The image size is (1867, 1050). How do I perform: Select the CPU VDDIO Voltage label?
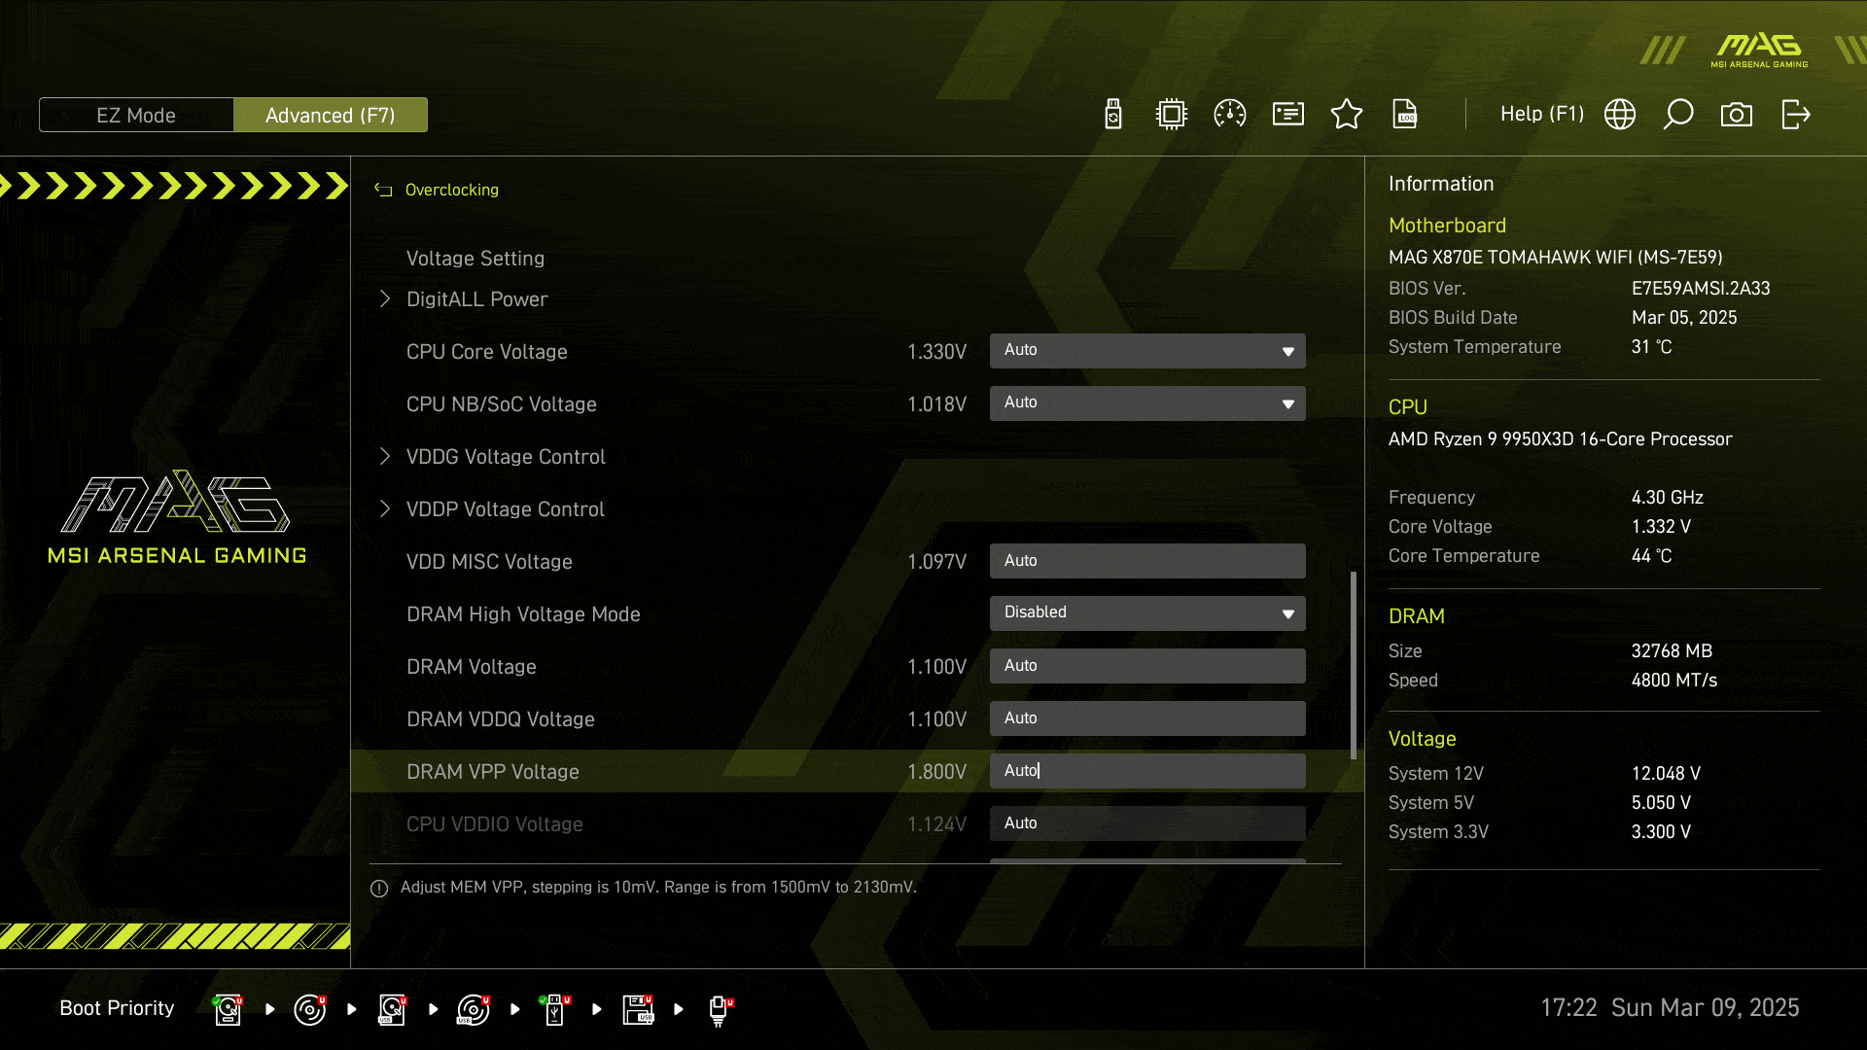(494, 824)
